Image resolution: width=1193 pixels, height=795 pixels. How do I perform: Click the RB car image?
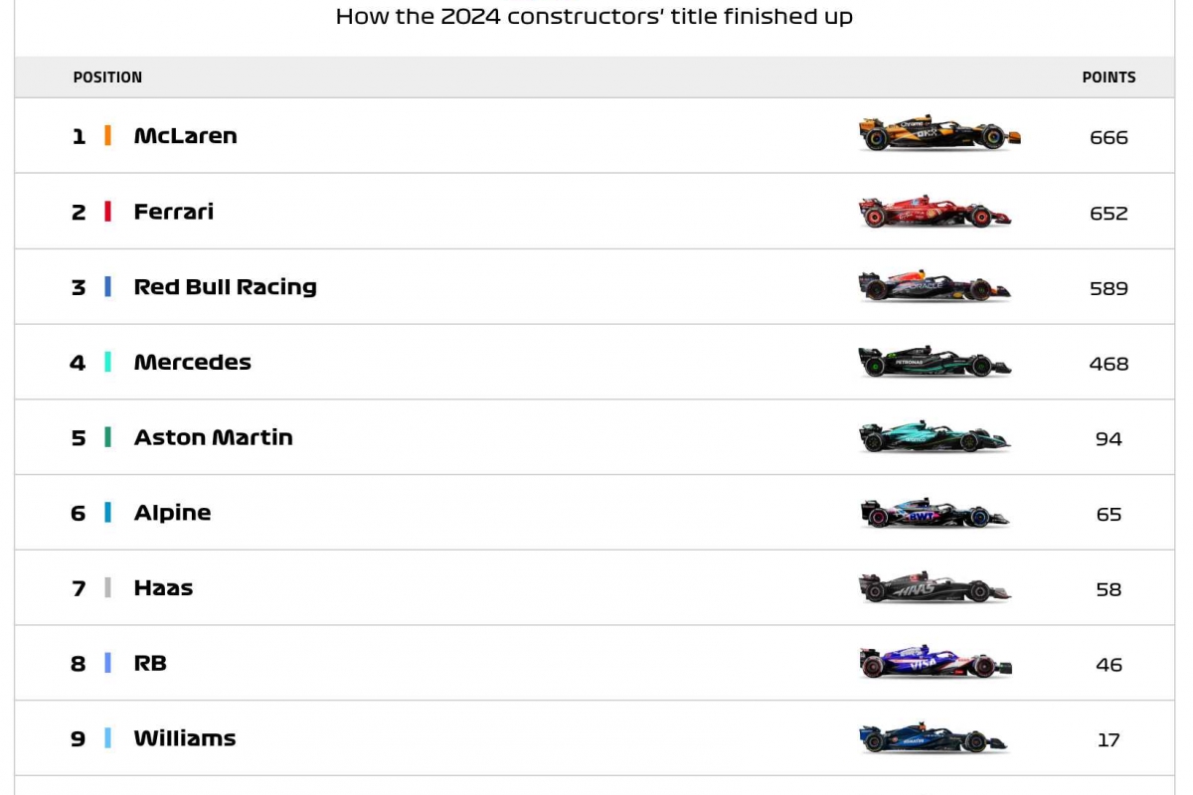(935, 663)
